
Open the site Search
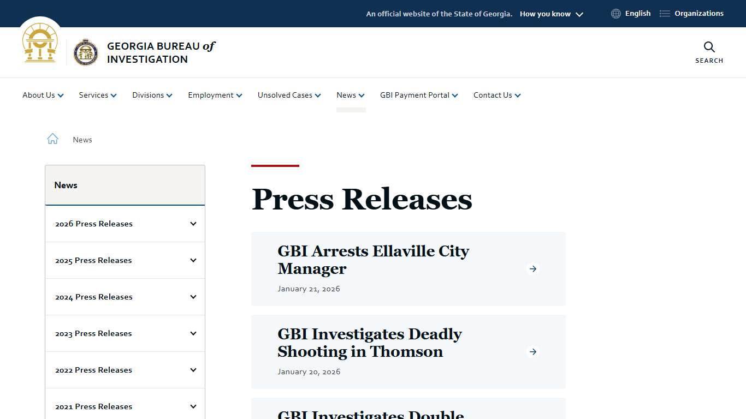708,52
